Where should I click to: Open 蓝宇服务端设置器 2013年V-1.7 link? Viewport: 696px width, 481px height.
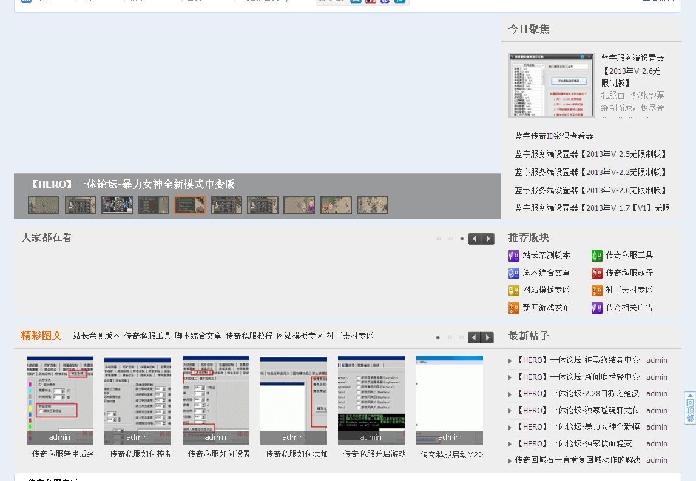click(592, 208)
